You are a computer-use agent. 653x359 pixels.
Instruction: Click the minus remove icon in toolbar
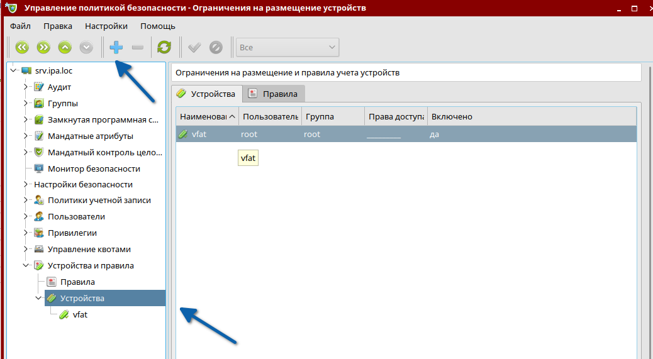tap(138, 47)
